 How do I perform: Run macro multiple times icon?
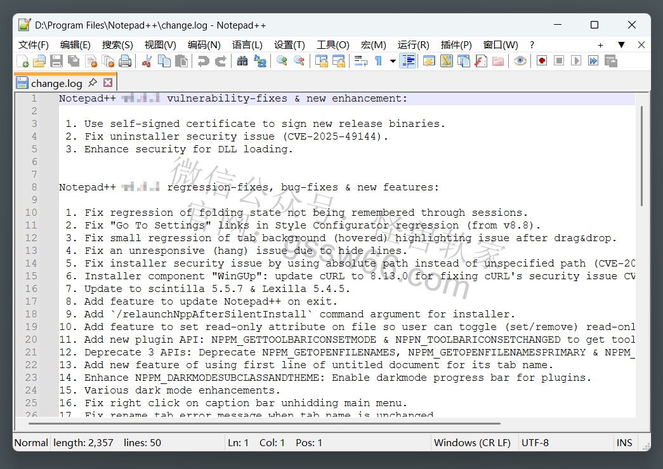coord(593,62)
